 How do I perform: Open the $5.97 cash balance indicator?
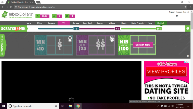[42, 16]
